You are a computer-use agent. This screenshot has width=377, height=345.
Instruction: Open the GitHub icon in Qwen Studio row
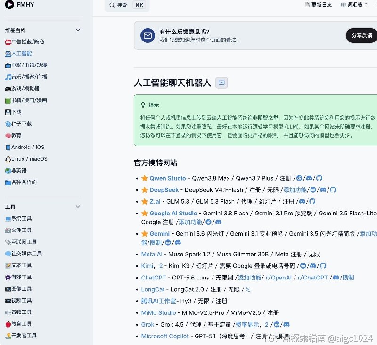point(319,178)
